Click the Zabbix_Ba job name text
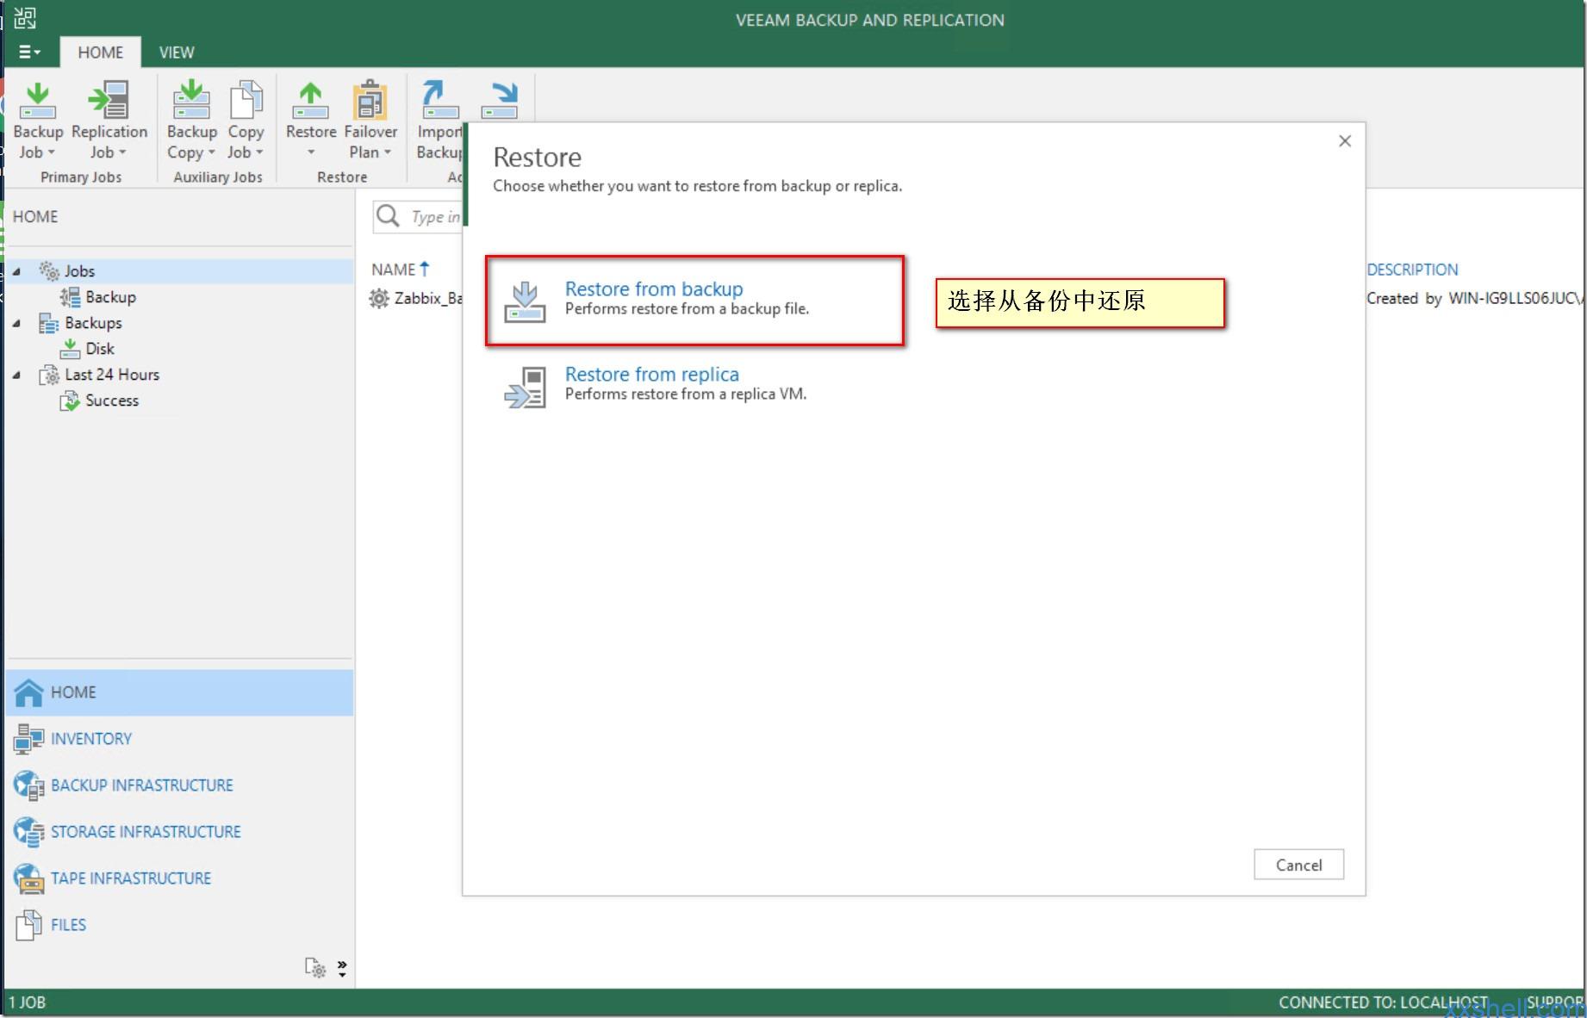 point(428,298)
